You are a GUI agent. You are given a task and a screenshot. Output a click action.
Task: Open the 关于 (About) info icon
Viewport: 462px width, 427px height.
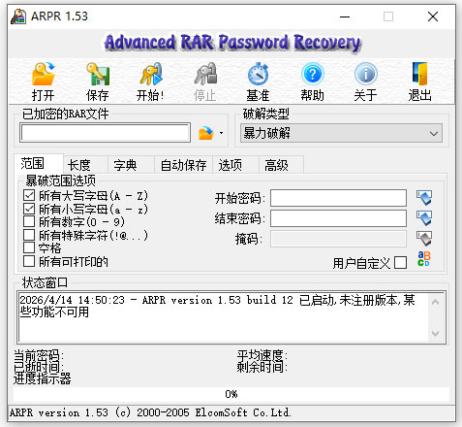pos(366,74)
